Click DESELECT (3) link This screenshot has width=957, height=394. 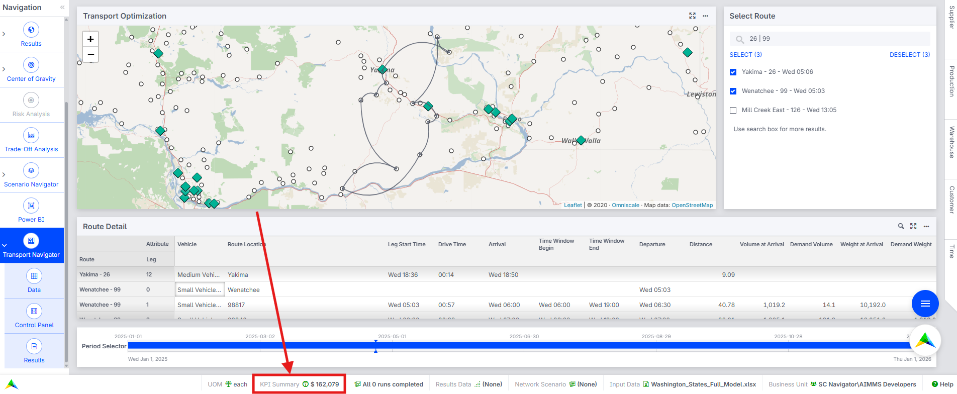click(910, 55)
